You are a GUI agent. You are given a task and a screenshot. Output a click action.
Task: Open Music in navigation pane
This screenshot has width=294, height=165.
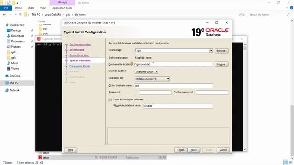[15, 63]
